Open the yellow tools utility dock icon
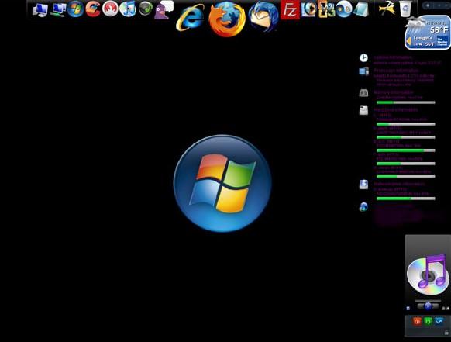 (387, 9)
